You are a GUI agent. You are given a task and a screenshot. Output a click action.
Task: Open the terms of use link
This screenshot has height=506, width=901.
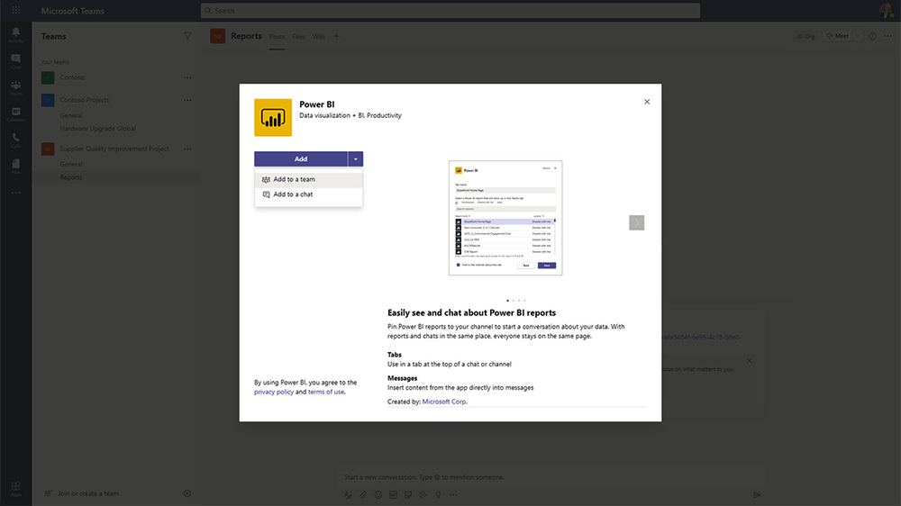point(325,392)
